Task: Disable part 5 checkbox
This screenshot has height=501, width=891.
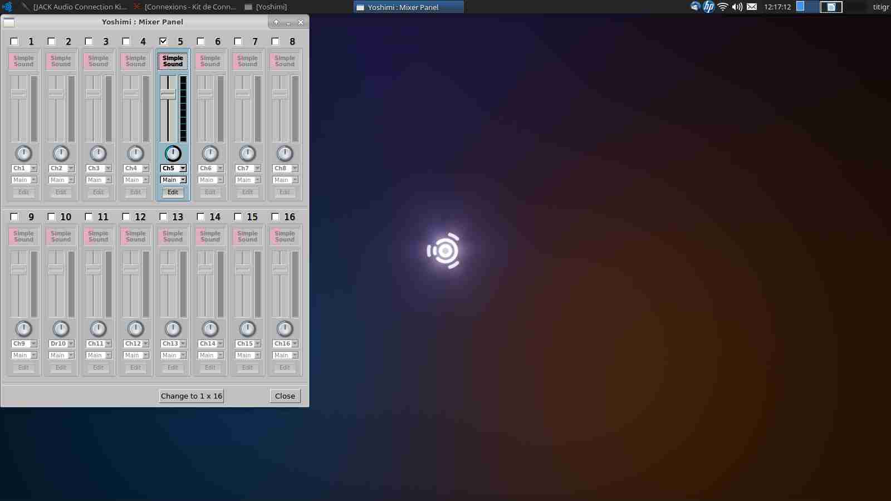Action: click(164, 41)
